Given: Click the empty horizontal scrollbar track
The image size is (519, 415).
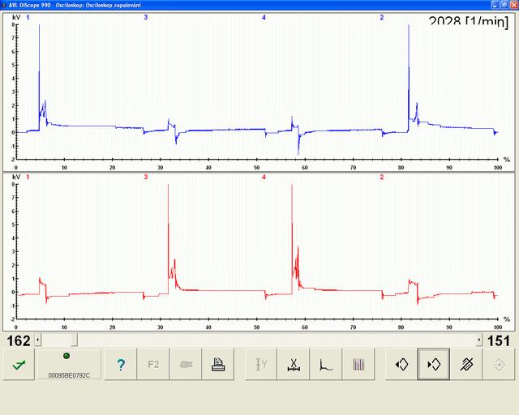Looking at the screenshot, I should pyautogui.click(x=276, y=340).
